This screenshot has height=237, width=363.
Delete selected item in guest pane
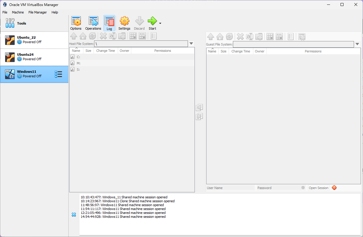(240, 37)
